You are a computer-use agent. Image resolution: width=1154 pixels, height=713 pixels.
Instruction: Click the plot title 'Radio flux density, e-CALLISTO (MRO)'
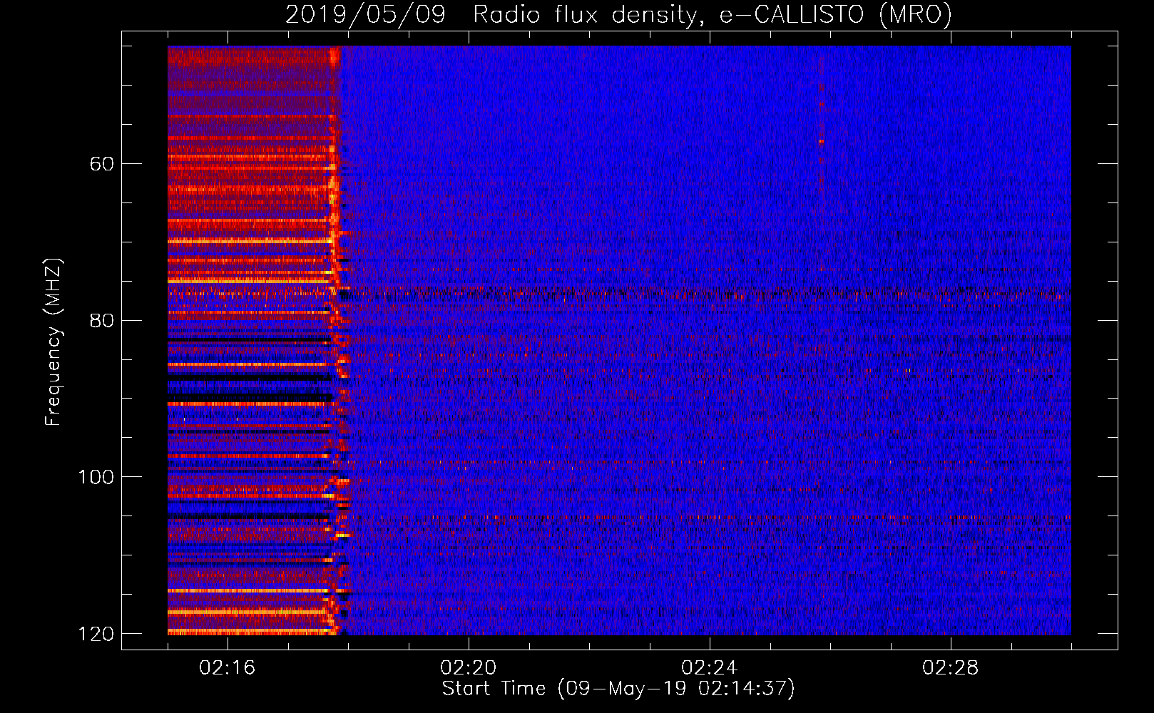[713, 14]
